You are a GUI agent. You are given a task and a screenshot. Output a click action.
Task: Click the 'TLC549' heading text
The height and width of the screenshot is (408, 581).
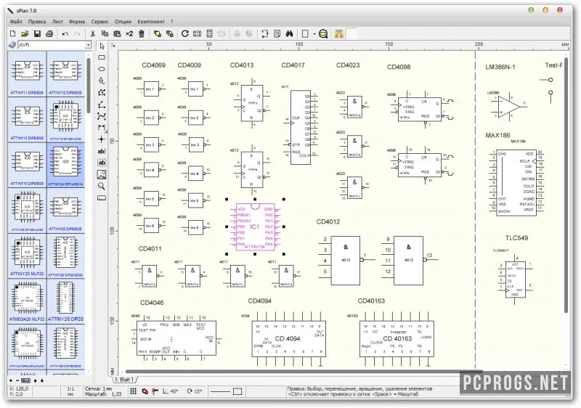[x=516, y=238]
